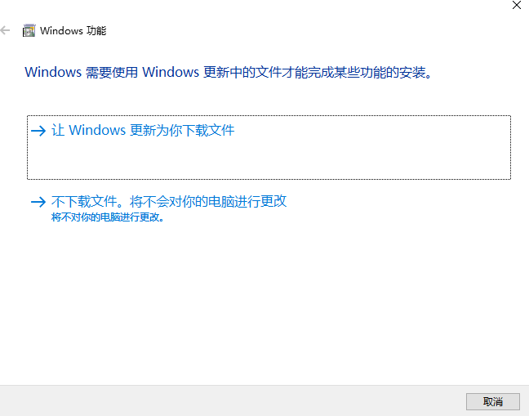Image resolution: width=529 pixels, height=416 pixels.
Task: Click 需要使用 in the heading sentence
Action: pos(112,72)
